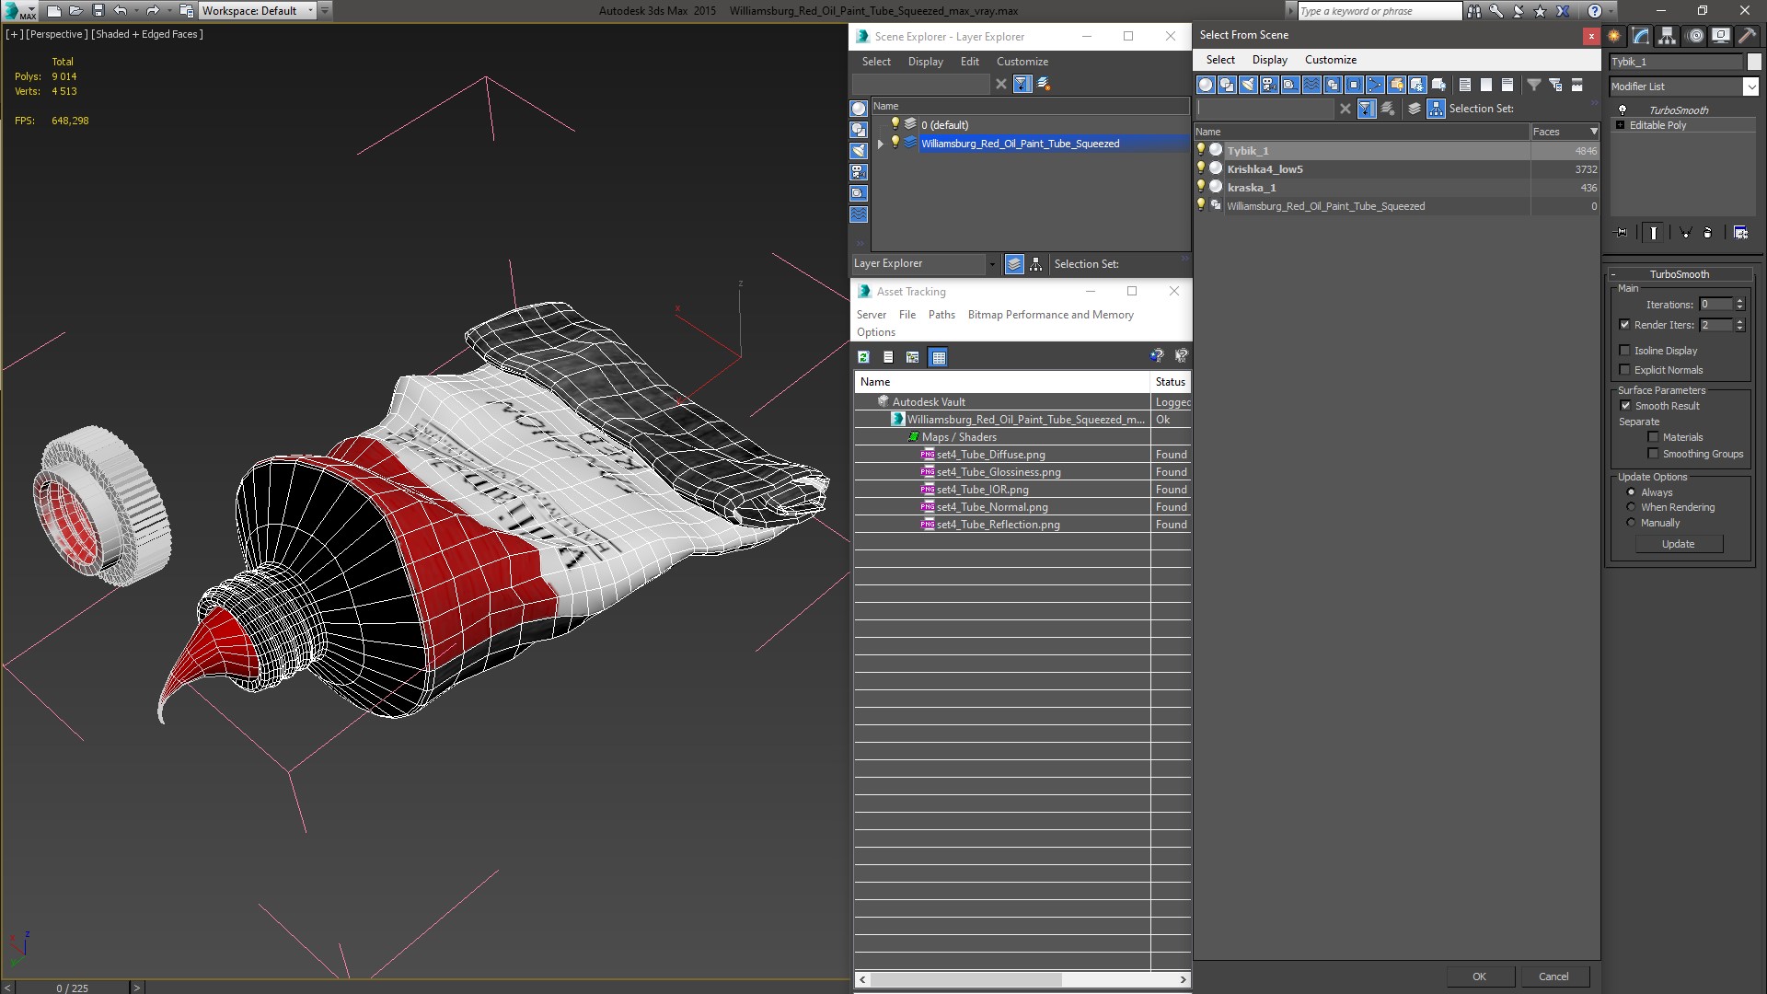Open the Create command panel tab

[x=1614, y=36]
